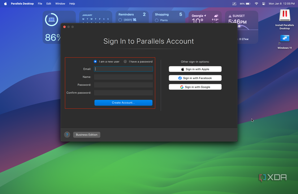Click the Shopping widget title
Image resolution: width=298 pixels, height=194 pixels.
click(x=162, y=14)
